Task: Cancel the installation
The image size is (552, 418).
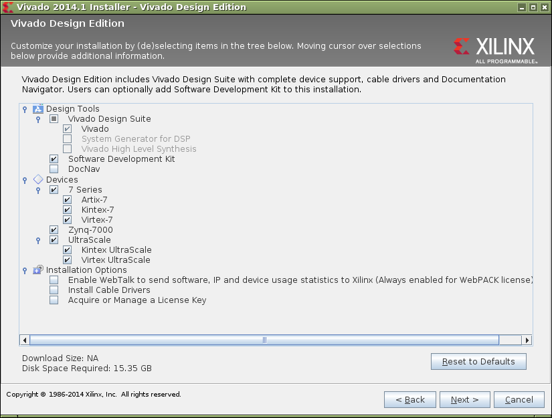Action: (519, 400)
